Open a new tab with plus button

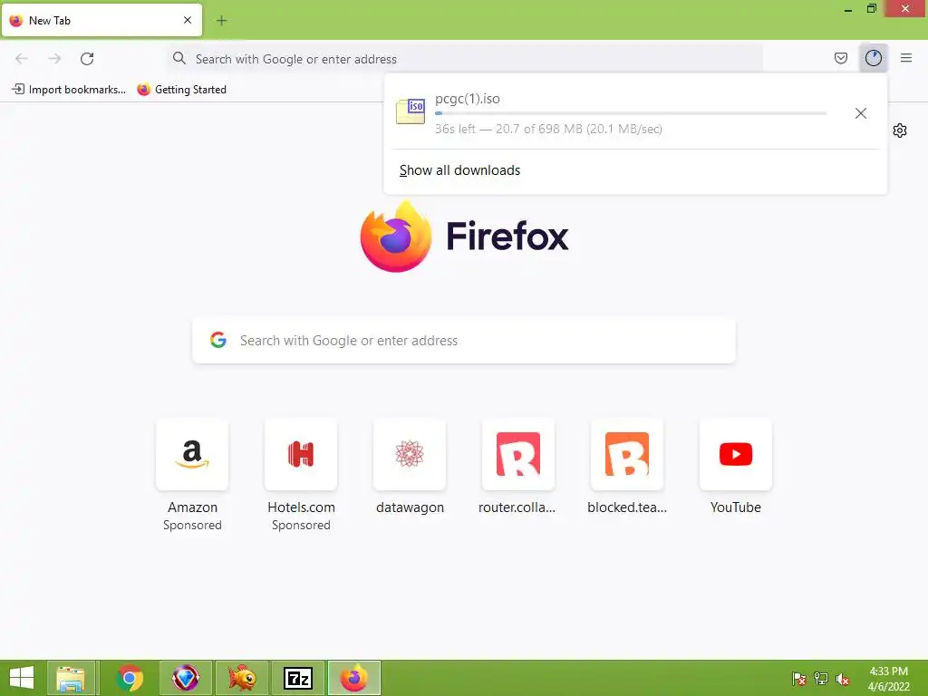click(221, 21)
